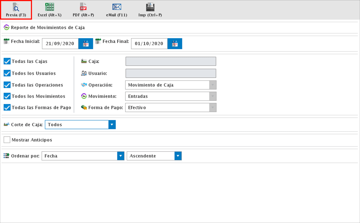Expand the Forma de Pago Efectivo dropdown
The image size is (360, 223).
(212, 108)
